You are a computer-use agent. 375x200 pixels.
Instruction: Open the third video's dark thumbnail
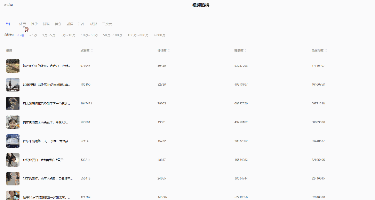[13, 103]
